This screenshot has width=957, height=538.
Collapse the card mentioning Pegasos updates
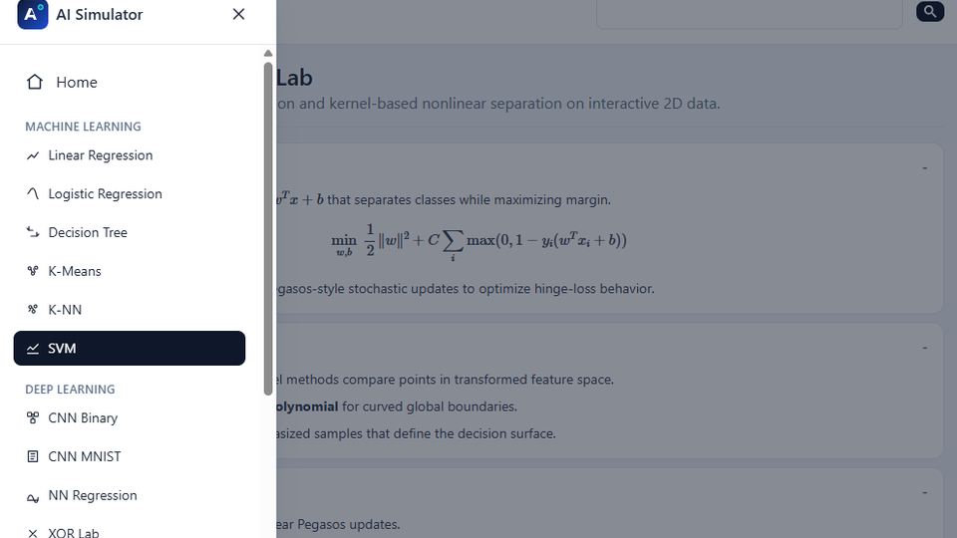(x=925, y=492)
